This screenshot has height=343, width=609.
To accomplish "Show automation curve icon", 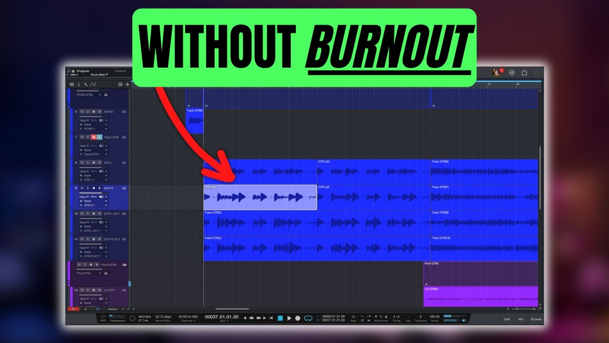I will coord(93,84).
